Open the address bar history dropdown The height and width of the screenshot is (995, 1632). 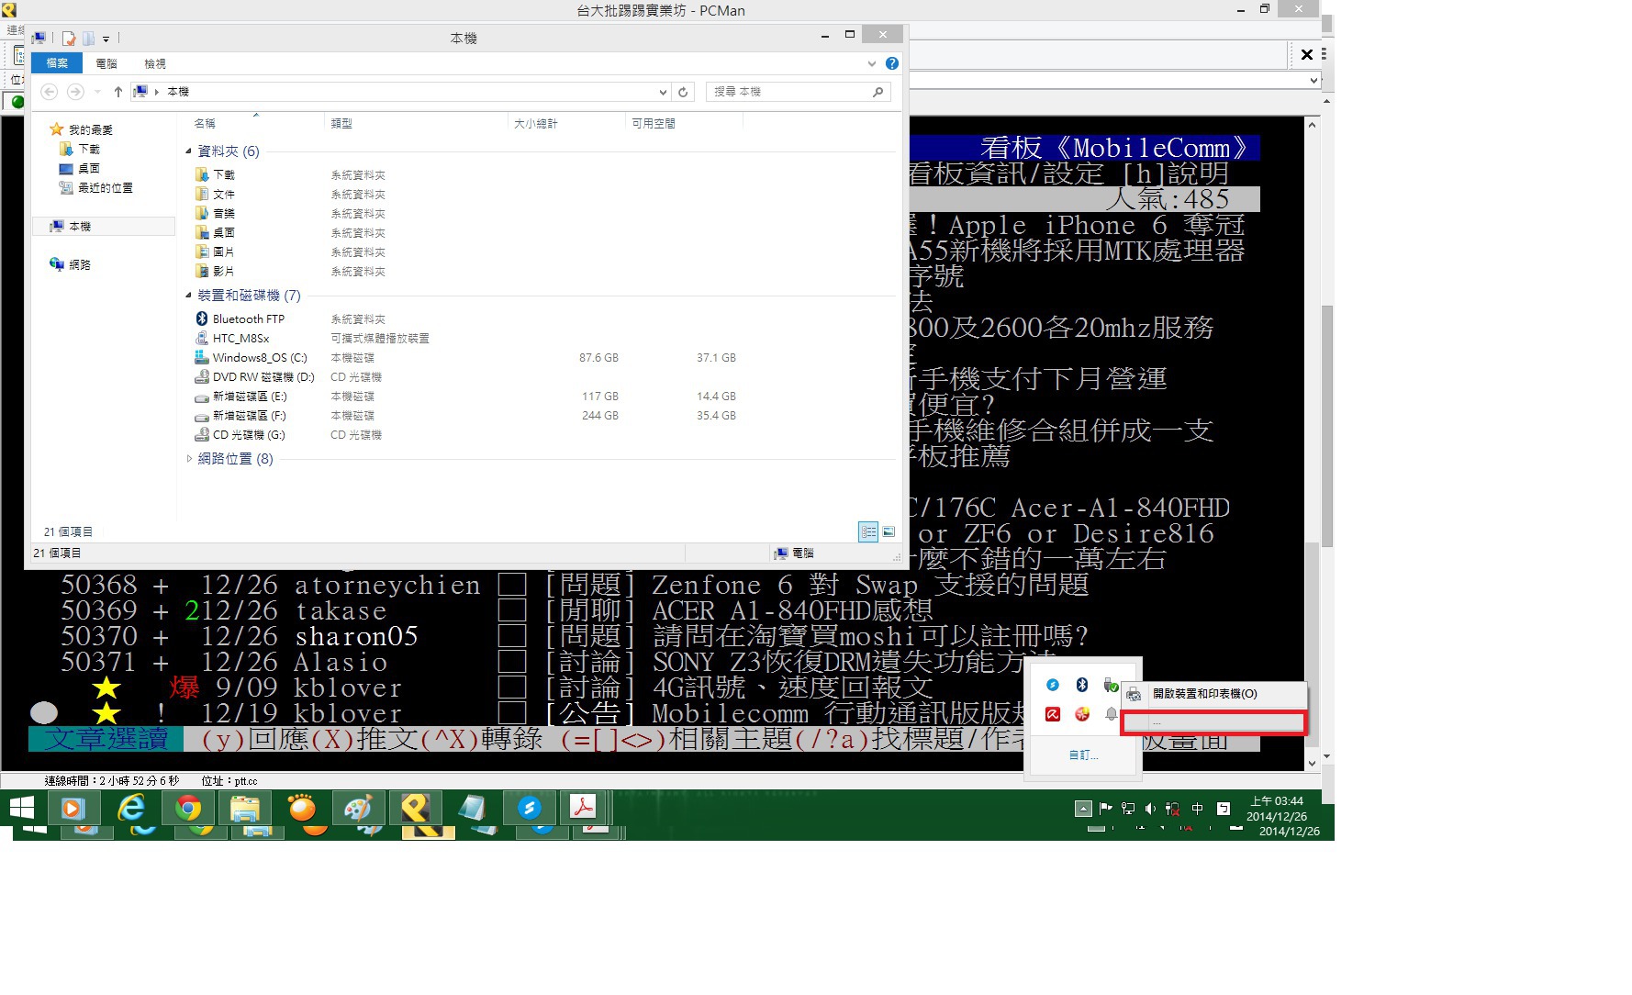click(663, 92)
